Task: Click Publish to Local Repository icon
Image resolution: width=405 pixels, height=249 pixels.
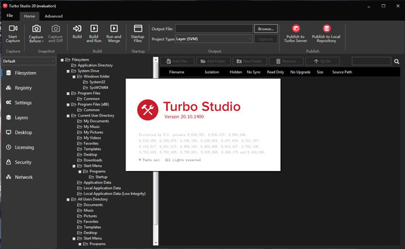Action: (x=327, y=28)
